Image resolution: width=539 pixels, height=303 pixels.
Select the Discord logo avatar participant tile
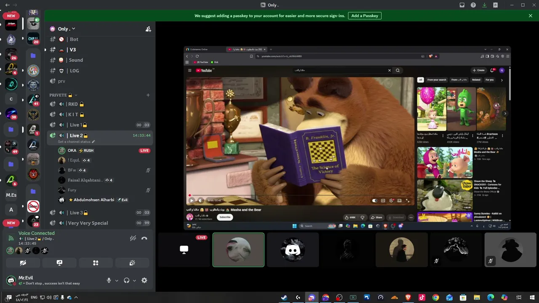(293, 250)
